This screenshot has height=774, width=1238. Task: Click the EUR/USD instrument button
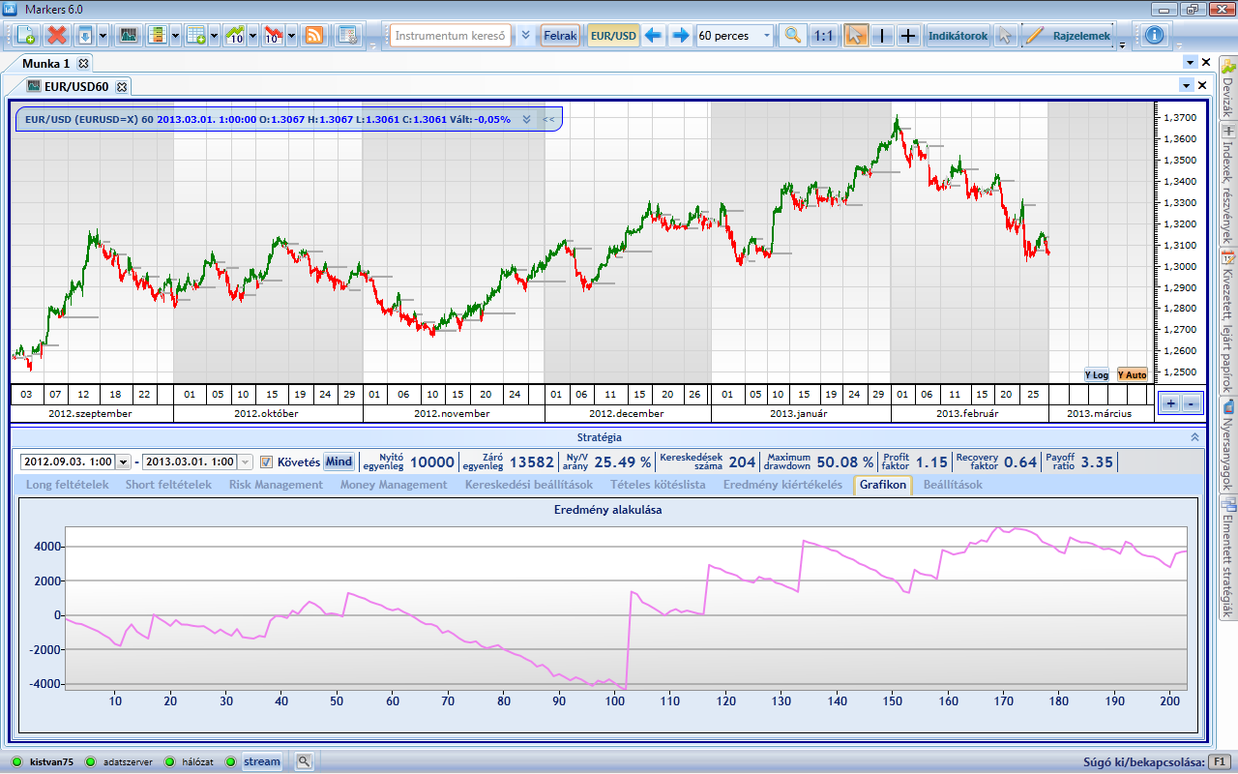613,36
